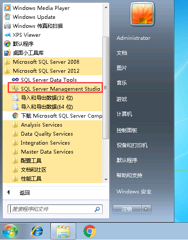Open 默认程序 icon in programs list
188x240 pixels.
[7, 44]
